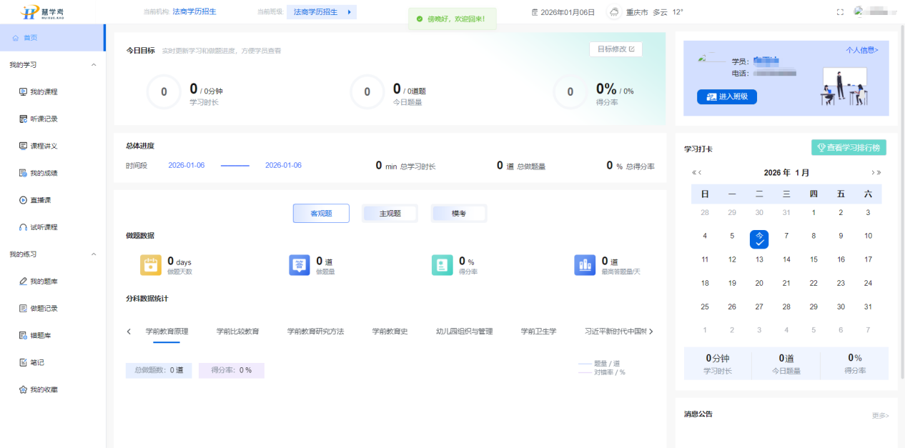Open the 当前班级 class selector dropdown
This screenshot has width=905, height=448.
pyautogui.click(x=321, y=11)
